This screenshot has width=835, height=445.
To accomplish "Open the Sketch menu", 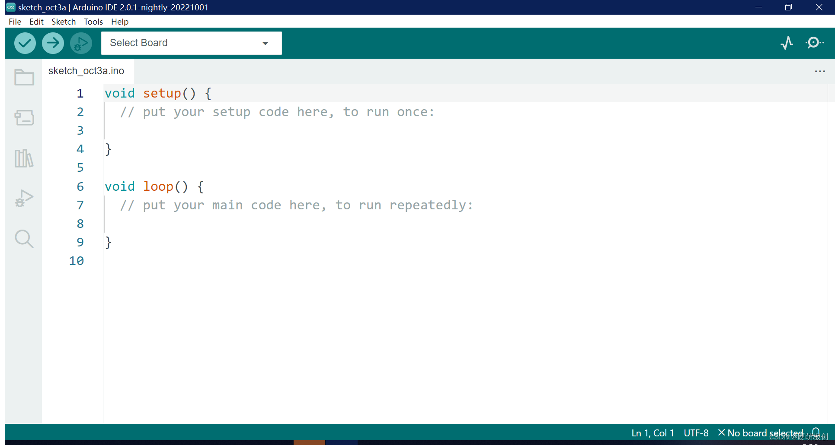I will tap(64, 22).
